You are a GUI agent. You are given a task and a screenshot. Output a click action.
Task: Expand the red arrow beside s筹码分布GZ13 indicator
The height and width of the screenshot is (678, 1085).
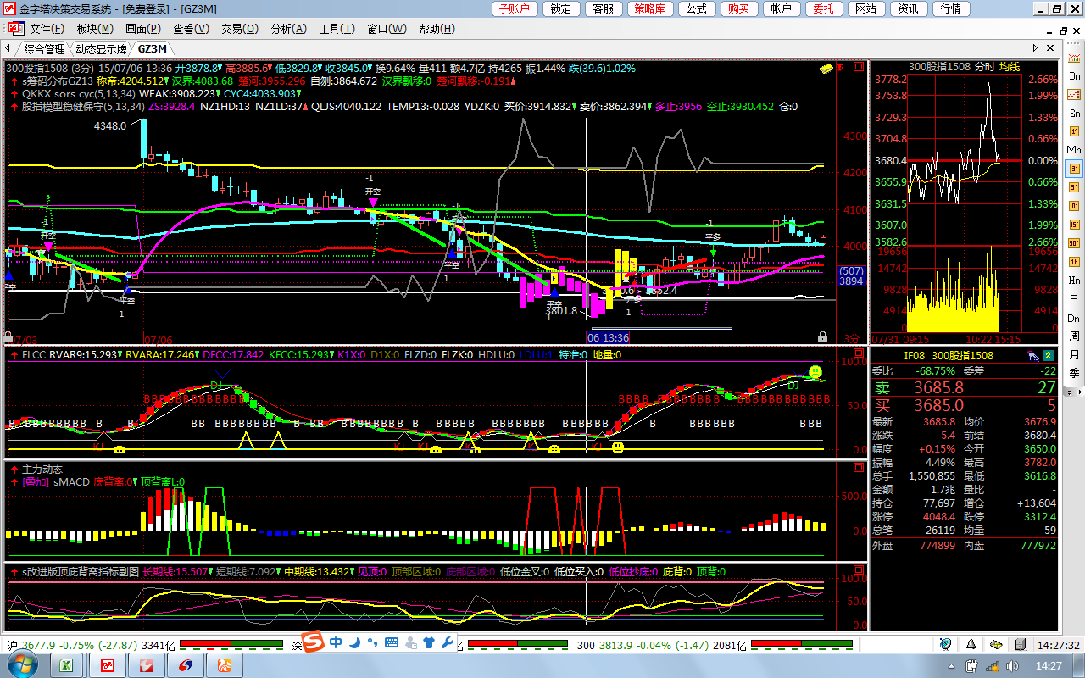[x=12, y=81]
